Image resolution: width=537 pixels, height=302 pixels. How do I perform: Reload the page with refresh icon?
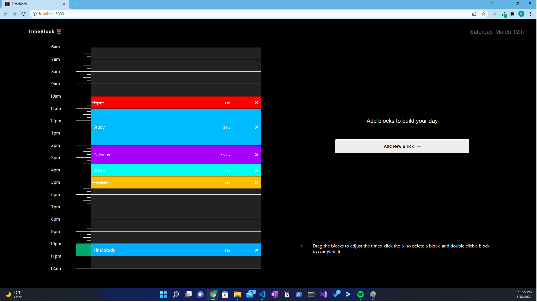click(23, 14)
